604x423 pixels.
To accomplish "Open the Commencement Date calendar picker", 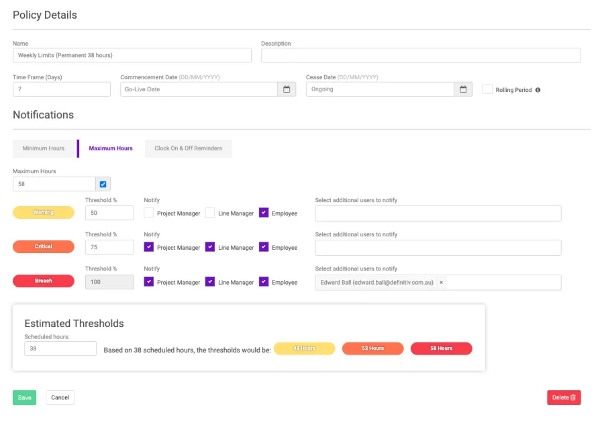I will tap(287, 89).
